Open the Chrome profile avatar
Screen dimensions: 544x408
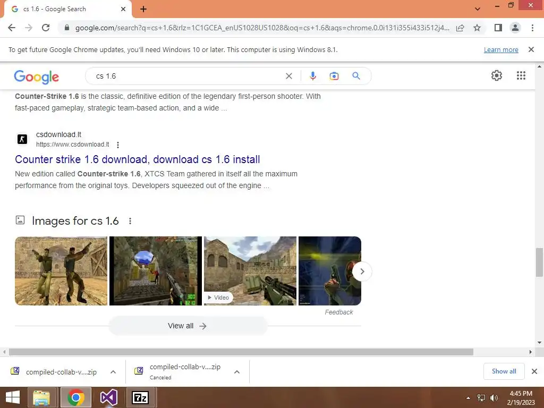(x=515, y=28)
